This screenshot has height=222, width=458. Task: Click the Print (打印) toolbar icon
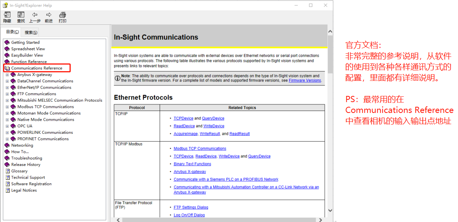[63, 15]
